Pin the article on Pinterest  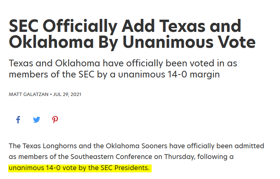click(x=55, y=120)
